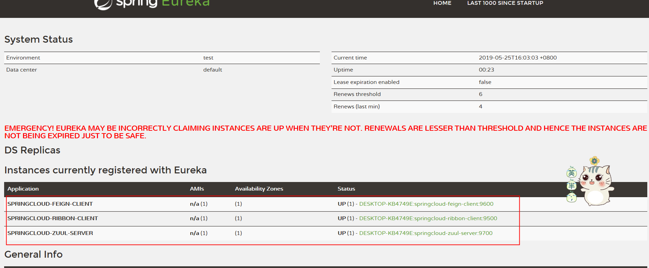Click the DS Replicas heading

click(32, 150)
